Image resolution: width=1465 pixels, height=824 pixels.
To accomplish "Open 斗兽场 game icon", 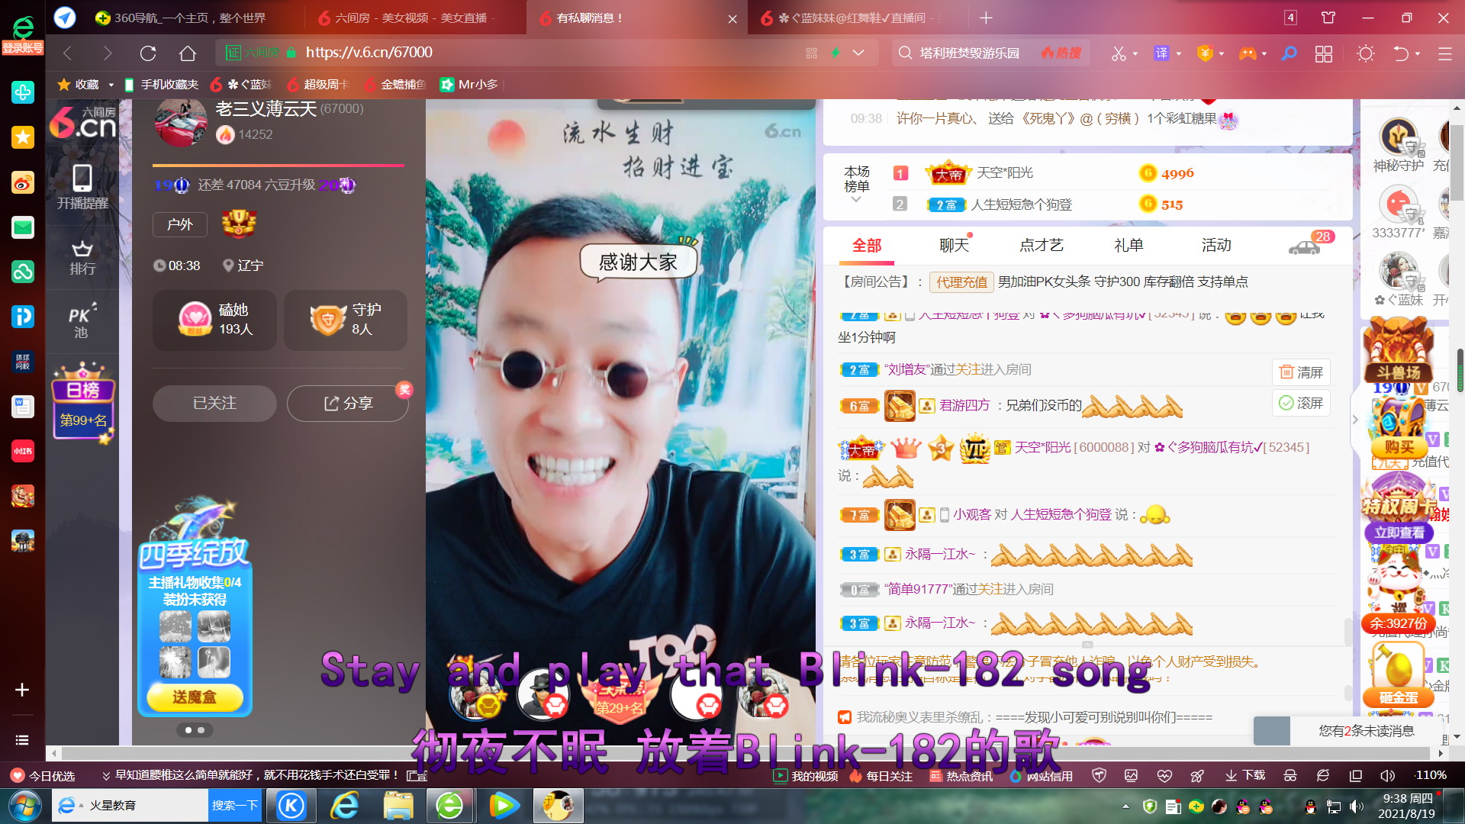I will click(1398, 349).
